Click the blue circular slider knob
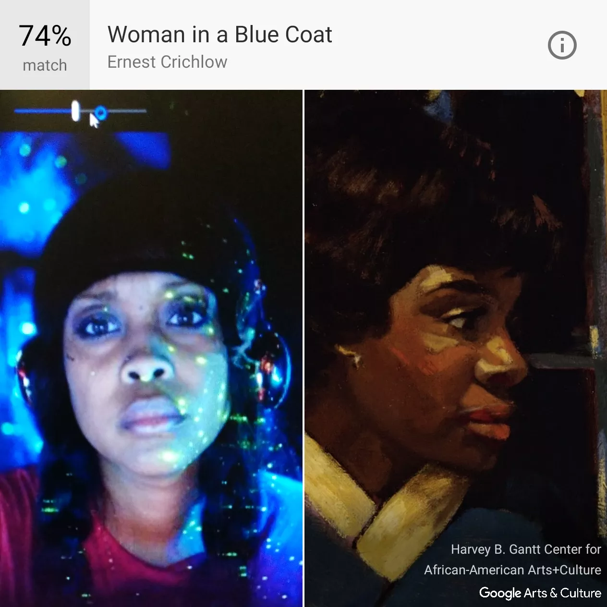Image resolution: width=607 pixels, height=607 pixels. tap(100, 113)
